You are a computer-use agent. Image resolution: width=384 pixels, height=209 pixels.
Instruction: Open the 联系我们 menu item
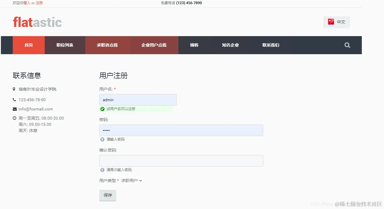click(x=271, y=45)
